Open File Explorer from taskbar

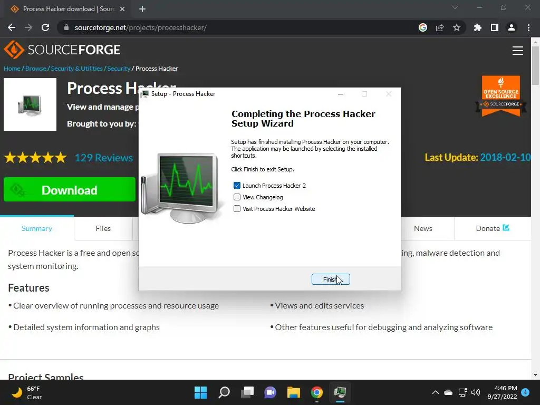coord(293,392)
